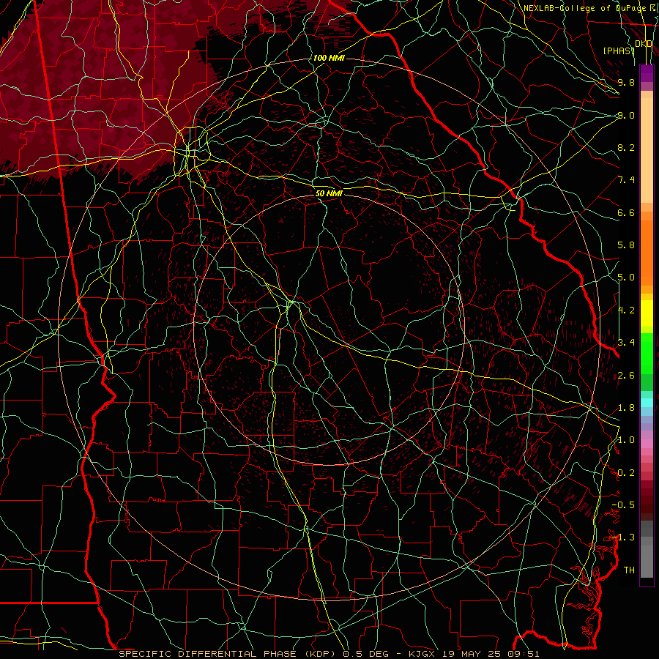This screenshot has width=659, height=659.
Task: Click the '5.0' scale value
Action: pos(626,278)
